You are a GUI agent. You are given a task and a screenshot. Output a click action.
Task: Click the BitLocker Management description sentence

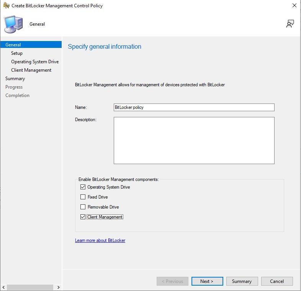[x=150, y=85]
